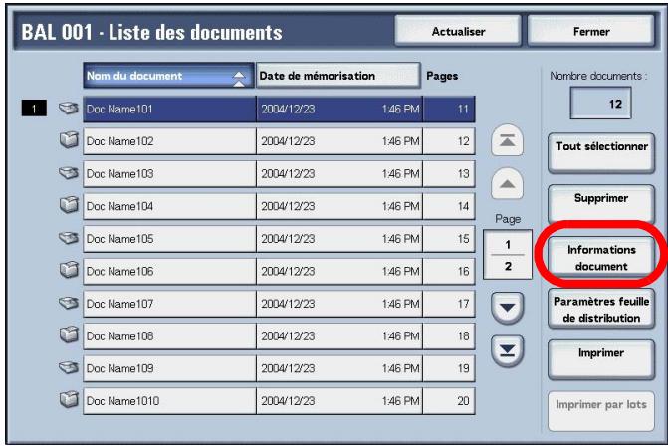This screenshot has width=668, height=446.
Task: Click the document icon beside Doc Name1010
Action: click(x=69, y=399)
